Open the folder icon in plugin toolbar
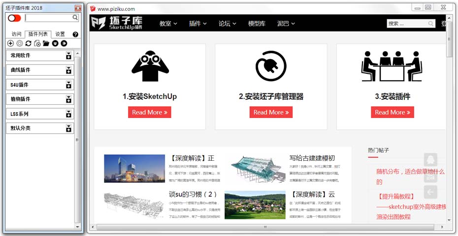458x236 pixels. click(46, 43)
